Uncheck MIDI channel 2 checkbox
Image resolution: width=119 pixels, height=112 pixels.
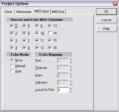pyautogui.click(x=12, y=33)
